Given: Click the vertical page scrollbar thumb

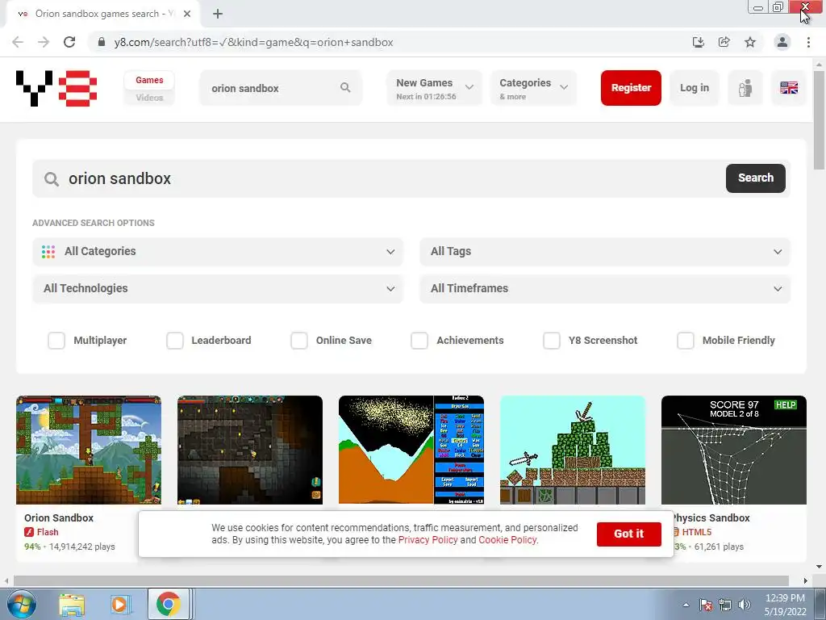Looking at the screenshot, I should click(819, 120).
